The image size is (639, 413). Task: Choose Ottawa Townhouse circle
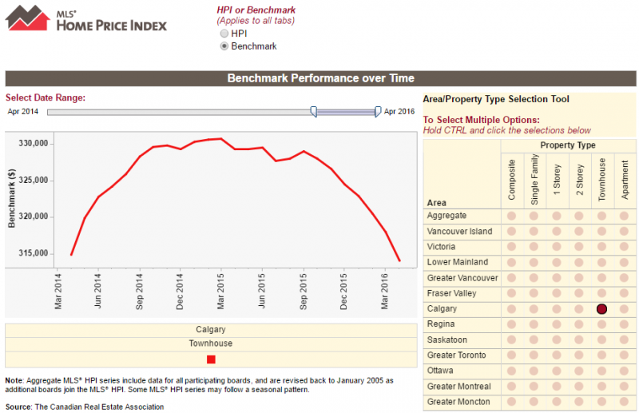pos(602,371)
